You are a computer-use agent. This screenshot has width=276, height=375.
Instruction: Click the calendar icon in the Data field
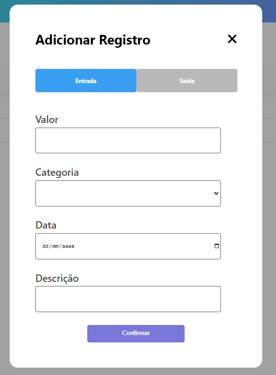tap(216, 246)
